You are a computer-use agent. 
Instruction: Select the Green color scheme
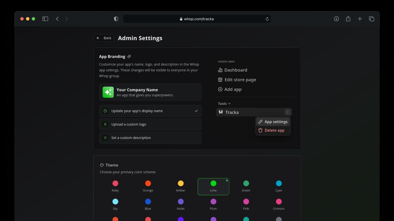tap(246, 187)
